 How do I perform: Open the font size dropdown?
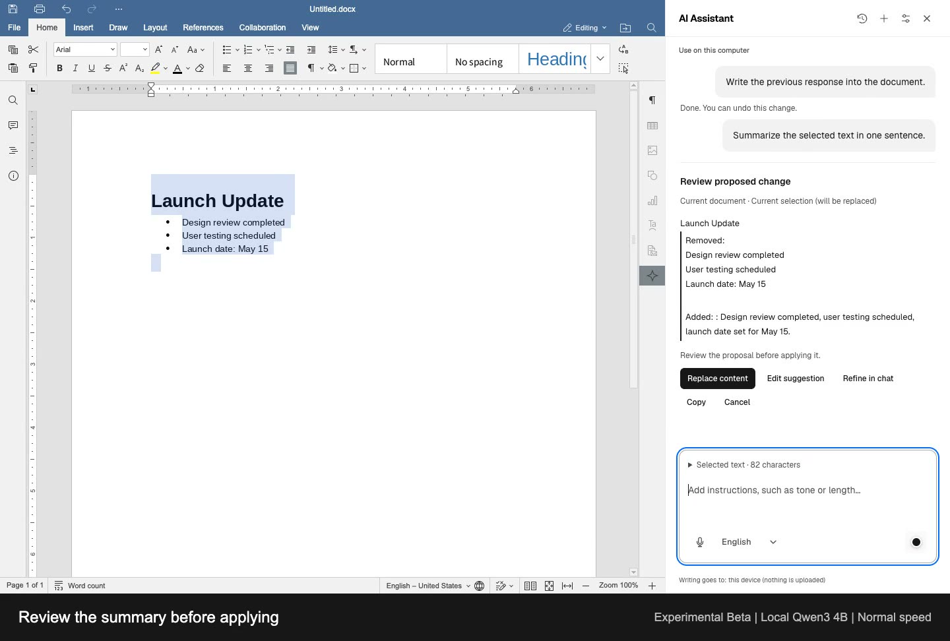pos(145,49)
